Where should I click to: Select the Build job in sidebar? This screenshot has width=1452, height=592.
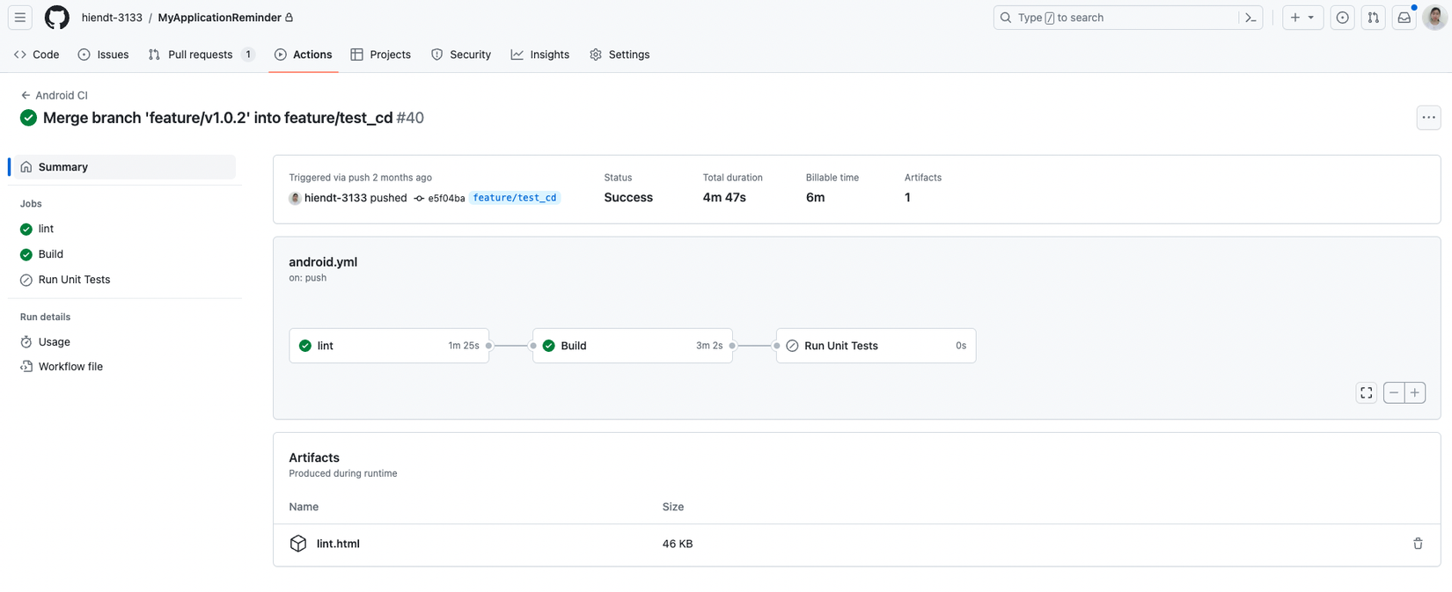[51, 254]
